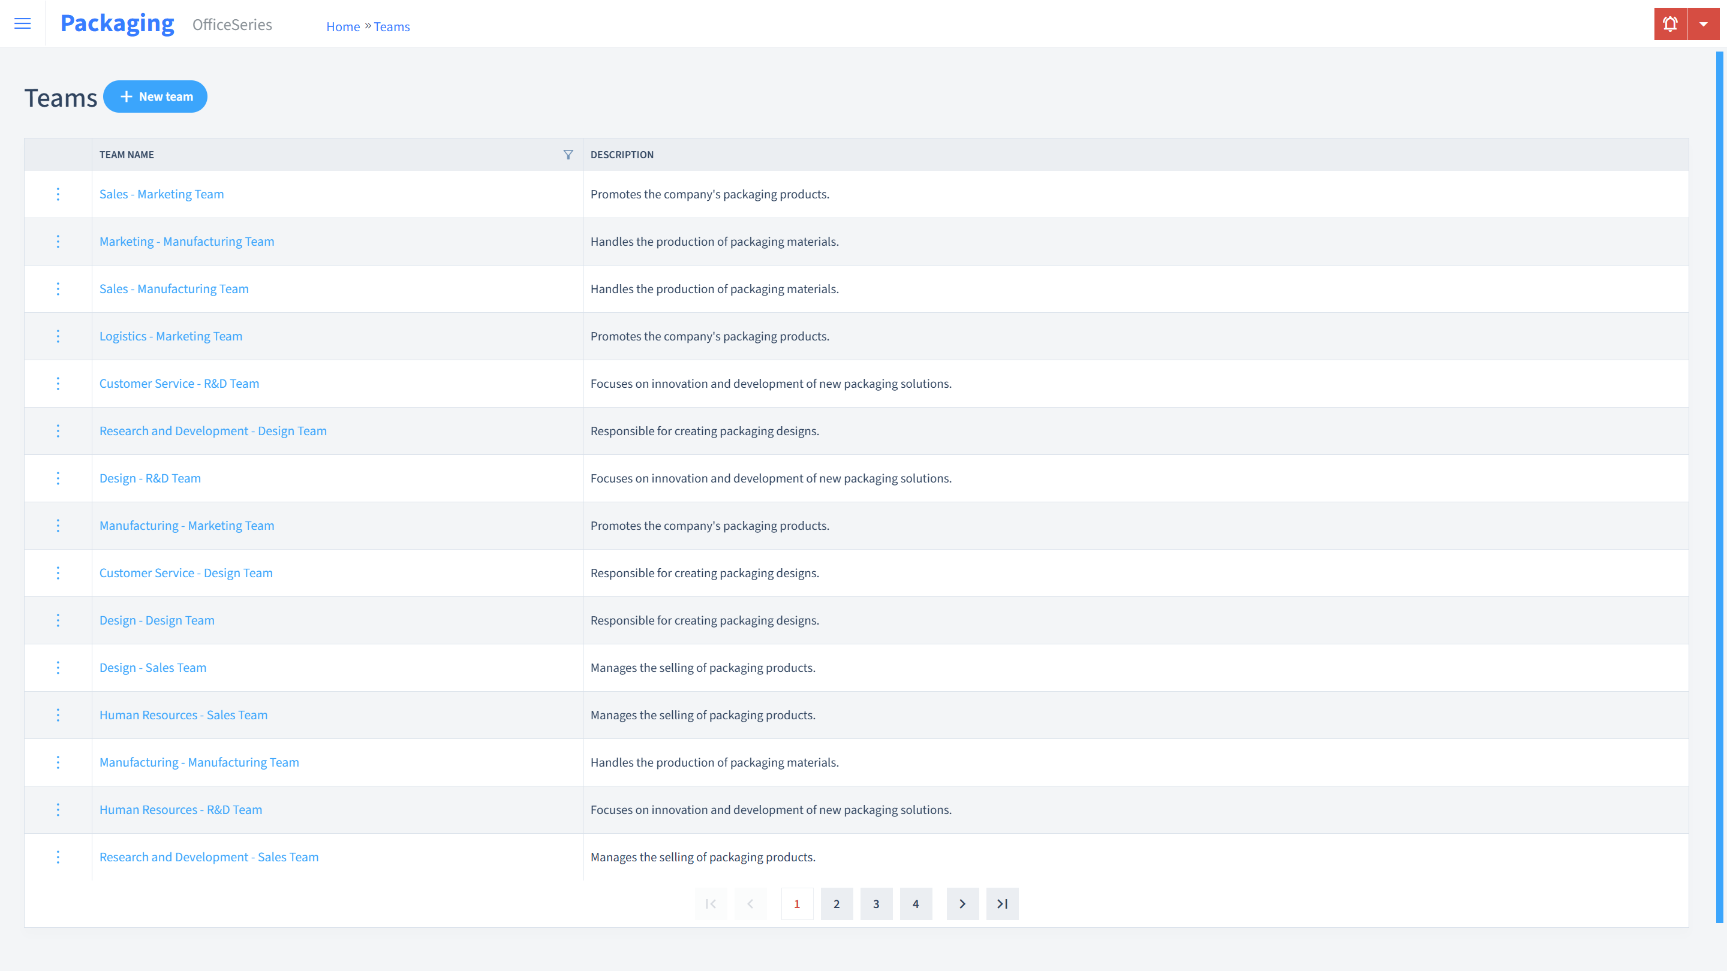This screenshot has width=1727, height=971.
Task: Open Customer Service - R&D Team link
Action: pos(179,383)
